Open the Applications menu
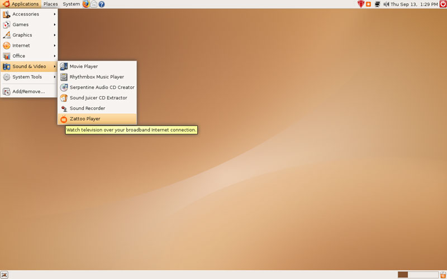 (x=21, y=4)
